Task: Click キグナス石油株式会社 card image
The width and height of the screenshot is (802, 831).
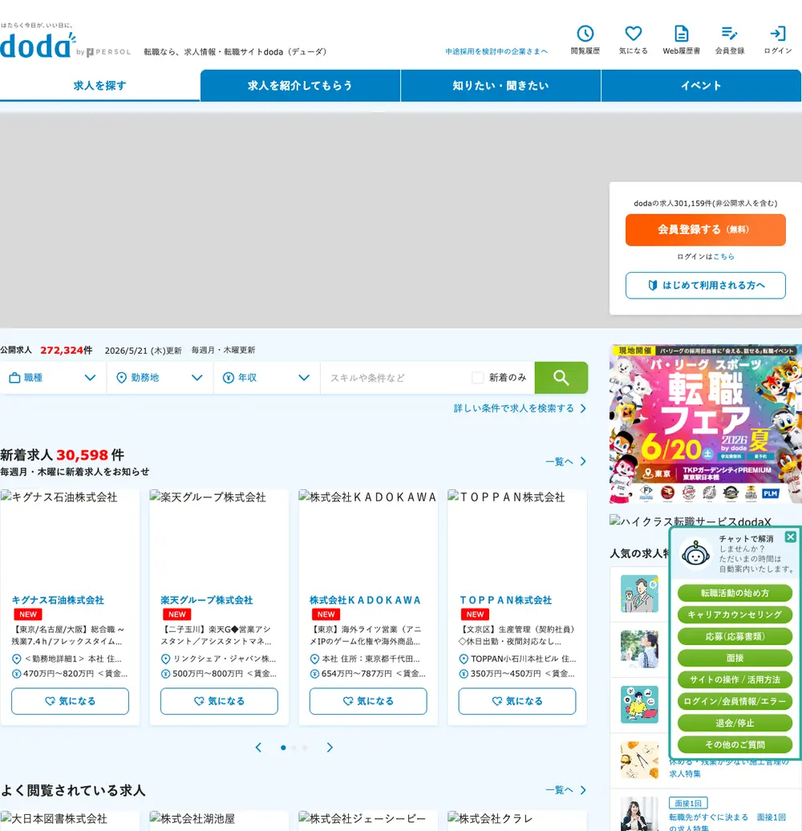Action: click(70, 538)
